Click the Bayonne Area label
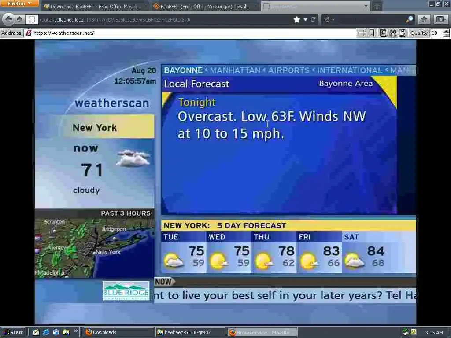Screen dimensions: 451x338 [x=346, y=83]
